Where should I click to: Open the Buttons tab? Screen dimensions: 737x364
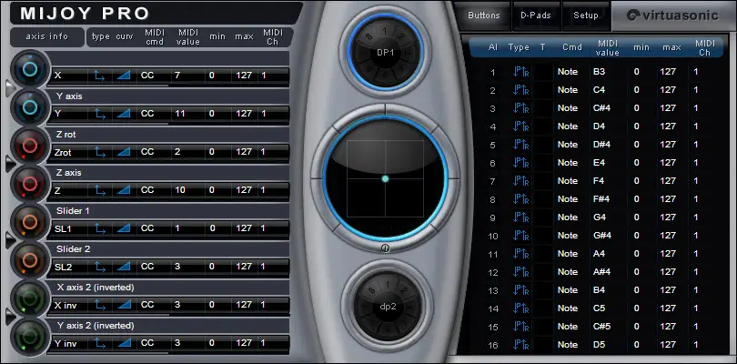pyautogui.click(x=484, y=15)
